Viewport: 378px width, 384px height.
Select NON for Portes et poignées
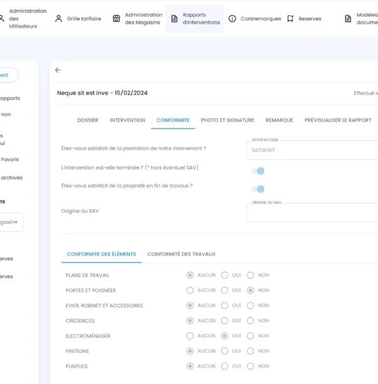tap(250, 290)
